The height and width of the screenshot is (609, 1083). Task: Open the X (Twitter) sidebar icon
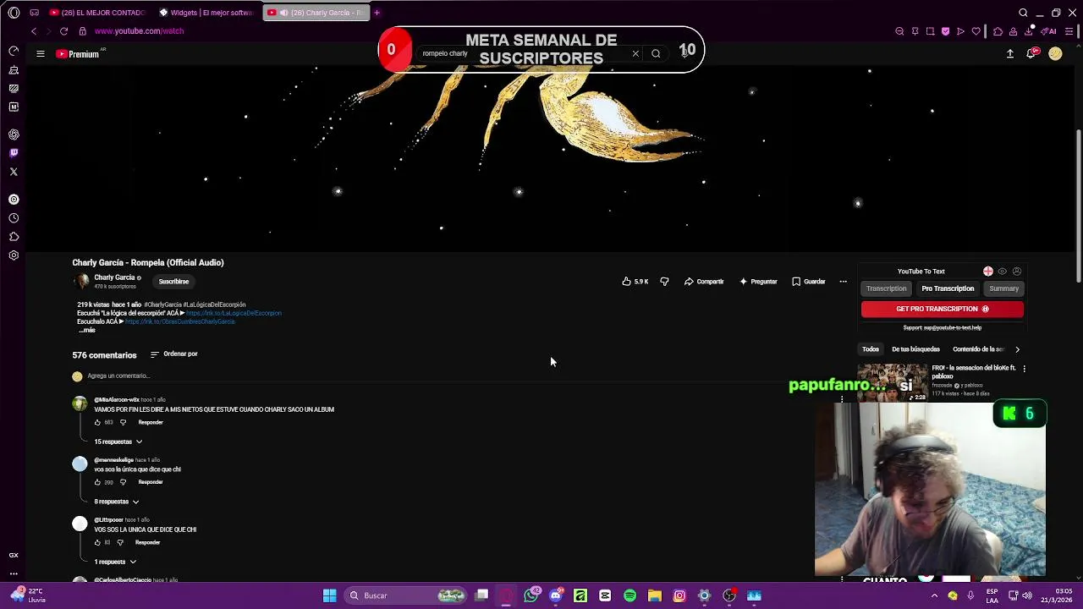[14, 172]
